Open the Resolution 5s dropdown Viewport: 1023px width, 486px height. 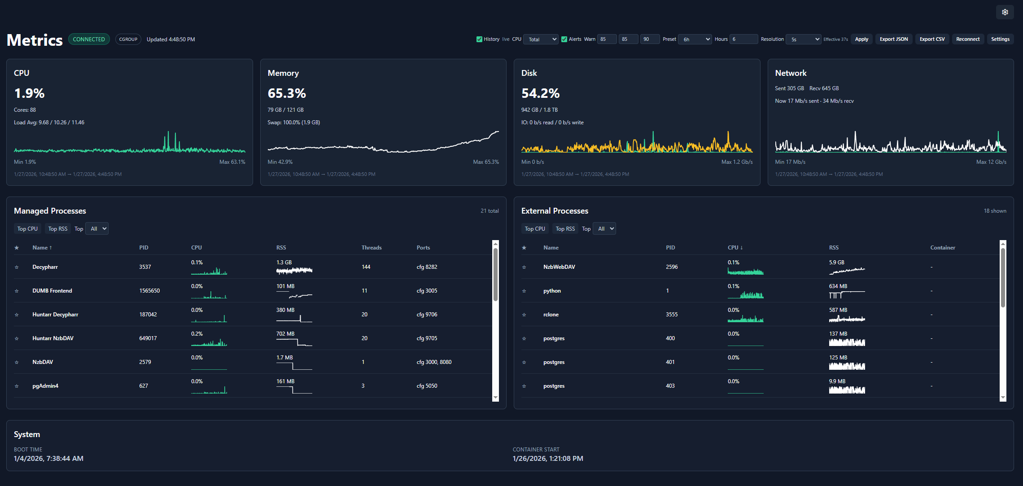coord(803,39)
